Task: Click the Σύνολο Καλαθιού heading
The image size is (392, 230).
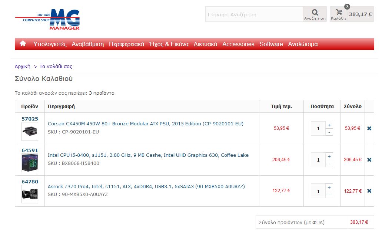Action: [x=43, y=79]
